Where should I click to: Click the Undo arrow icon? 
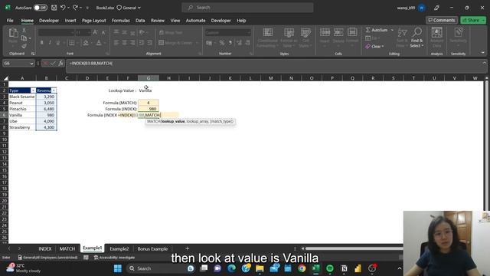pos(63,8)
